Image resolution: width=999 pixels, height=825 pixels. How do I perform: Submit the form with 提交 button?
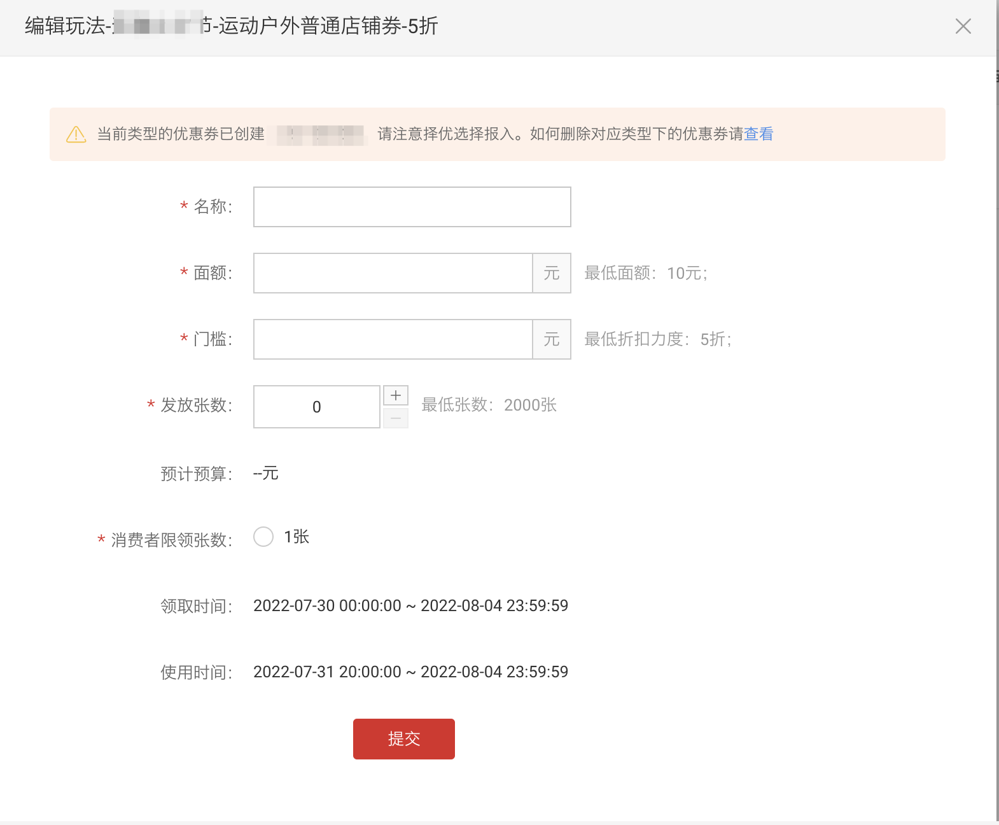tap(404, 739)
